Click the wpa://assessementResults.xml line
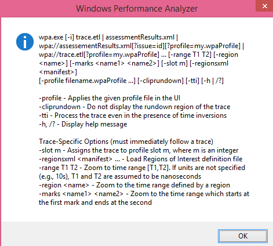The width and height of the screenshot is (273, 246). point(141,46)
